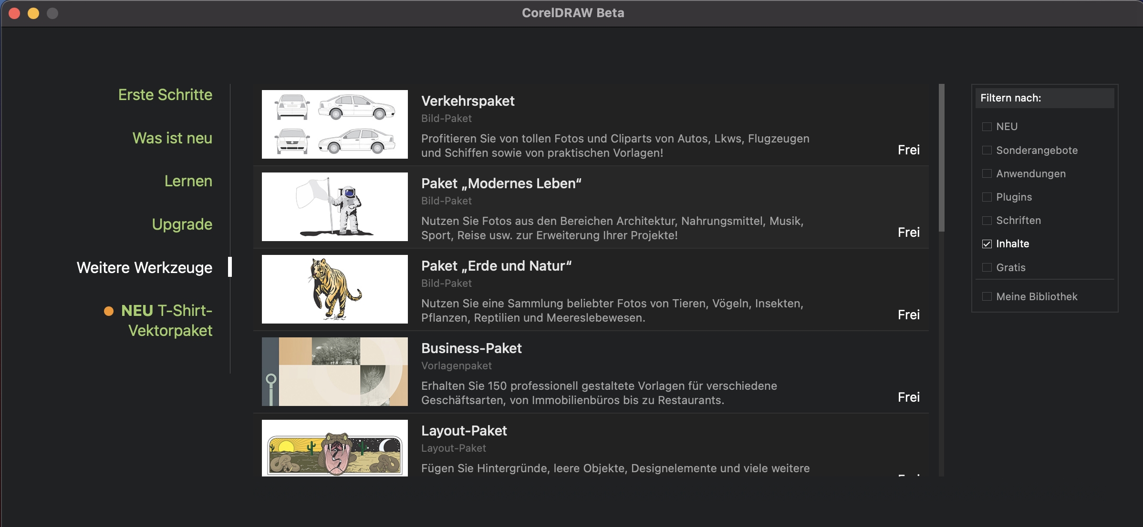Enable the Schriften filter checkbox

click(987, 221)
